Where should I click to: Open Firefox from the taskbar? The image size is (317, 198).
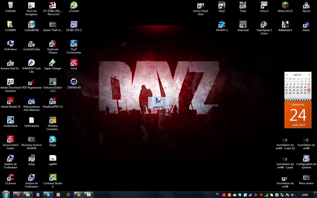point(18,195)
